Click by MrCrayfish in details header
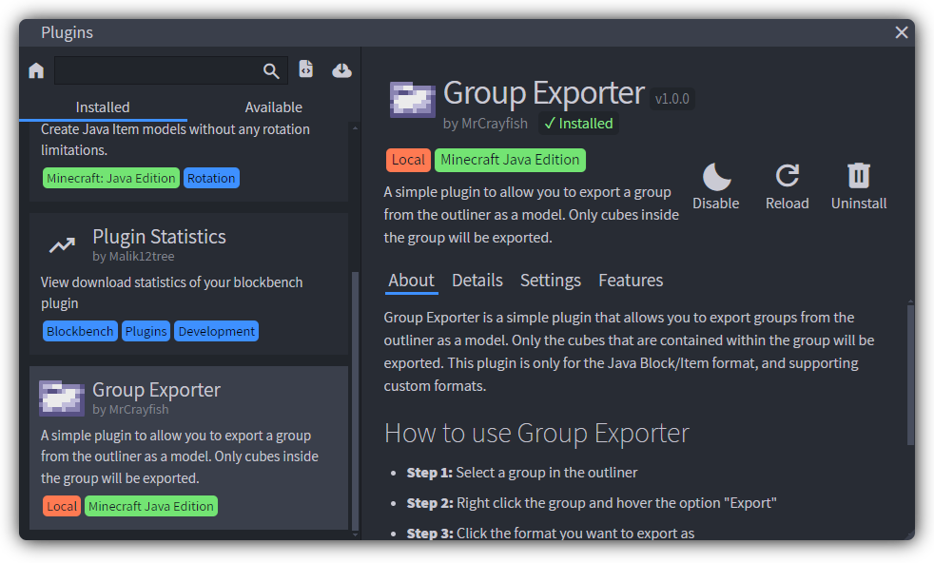Image resolution: width=934 pixels, height=563 pixels. pyautogui.click(x=485, y=124)
